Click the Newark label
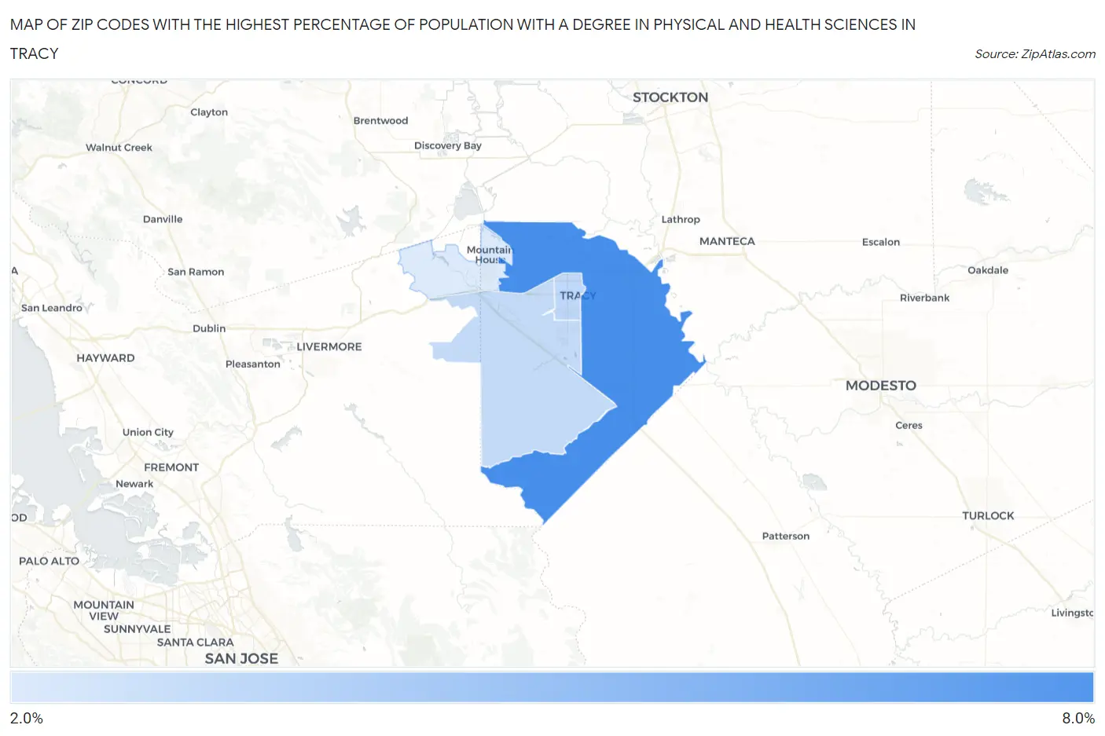This screenshot has height=736, width=1105. pyautogui.click(x=134, y=484)
